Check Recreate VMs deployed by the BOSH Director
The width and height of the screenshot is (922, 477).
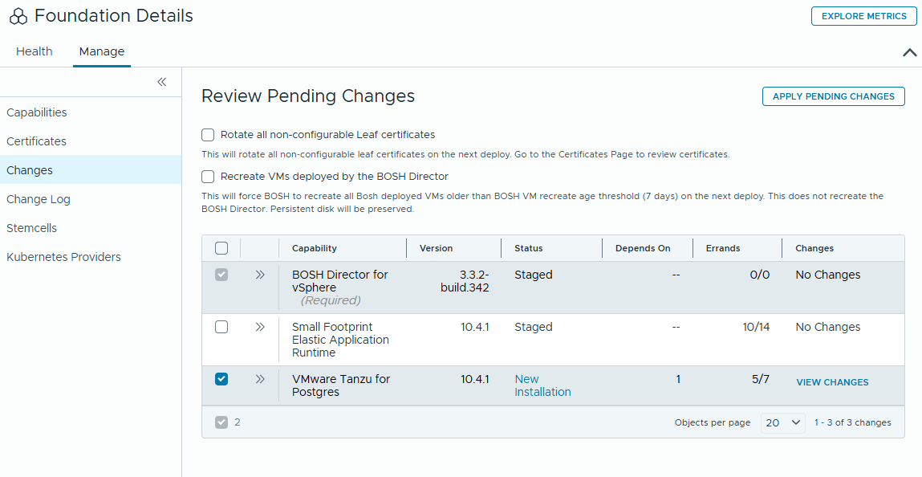tap(208, 177)
